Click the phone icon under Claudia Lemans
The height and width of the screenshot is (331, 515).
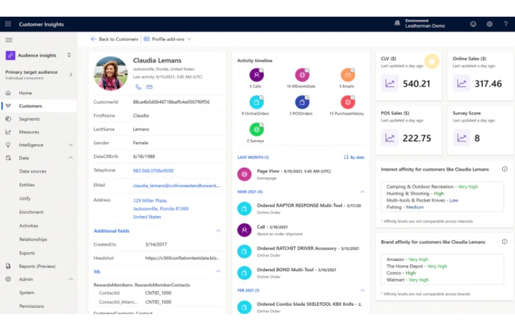[x=138, y=87]
